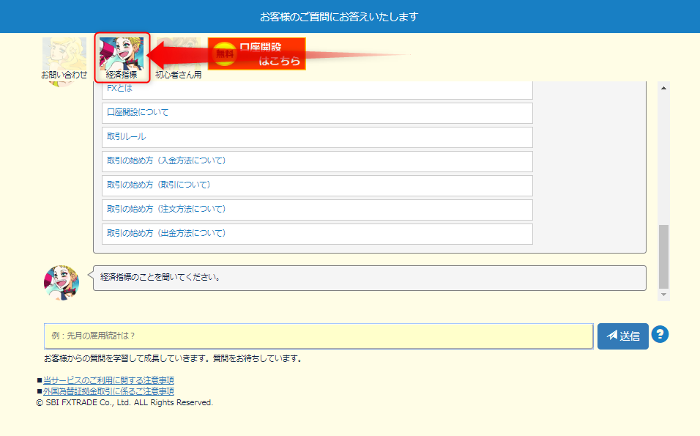Click the chat scrollbar thumb
The image size is (700, 436).
664,256
